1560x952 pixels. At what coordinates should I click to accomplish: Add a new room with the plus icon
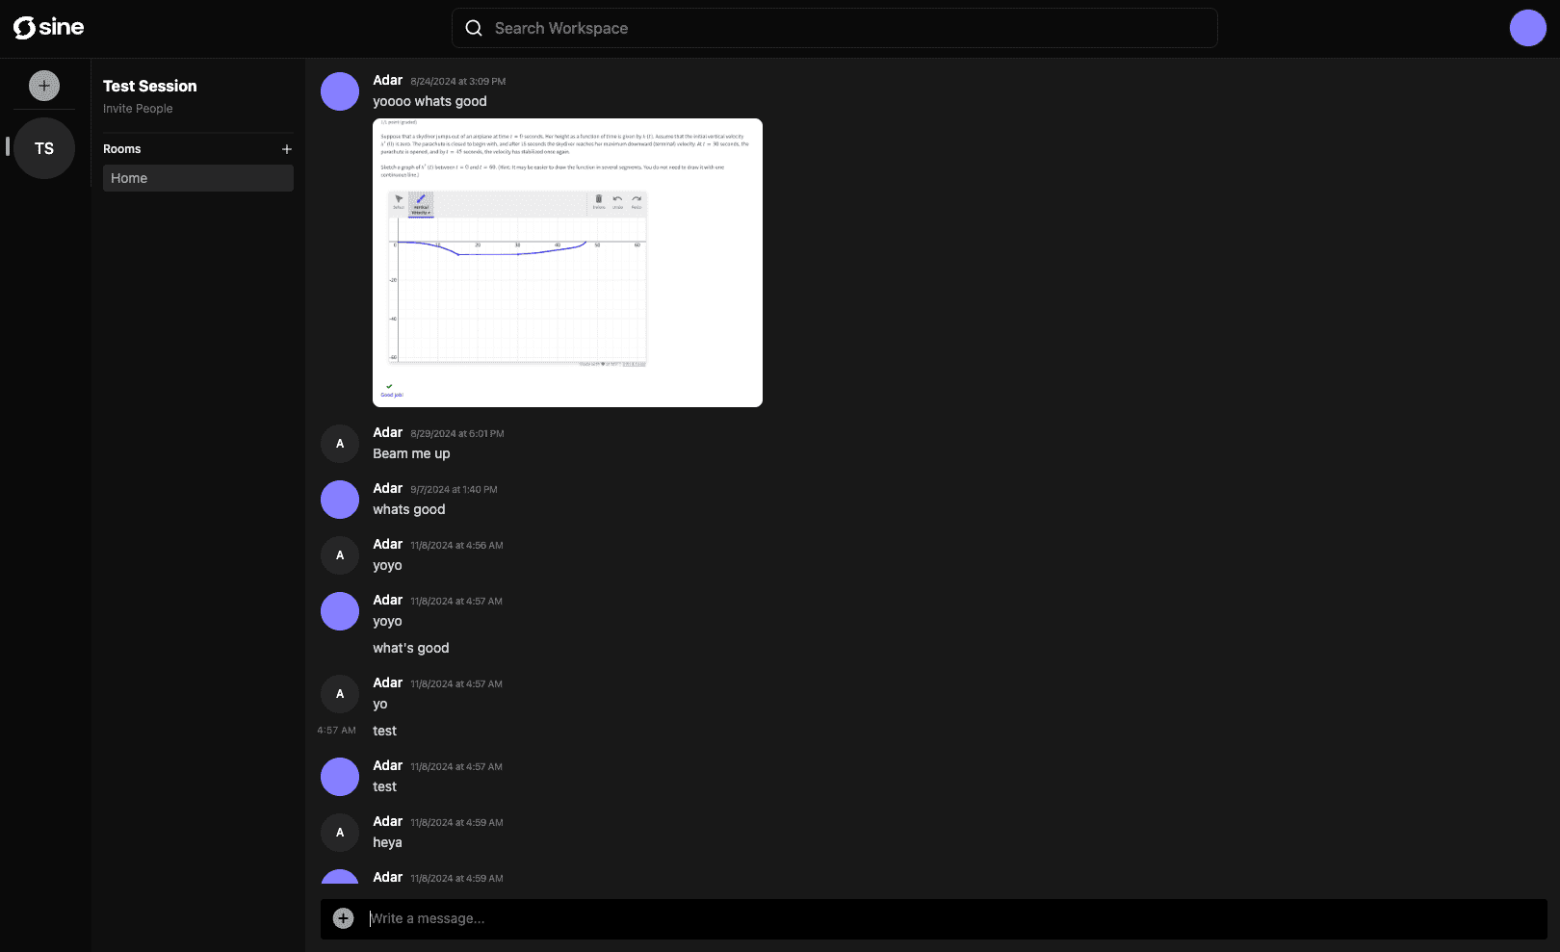point(286,149)
